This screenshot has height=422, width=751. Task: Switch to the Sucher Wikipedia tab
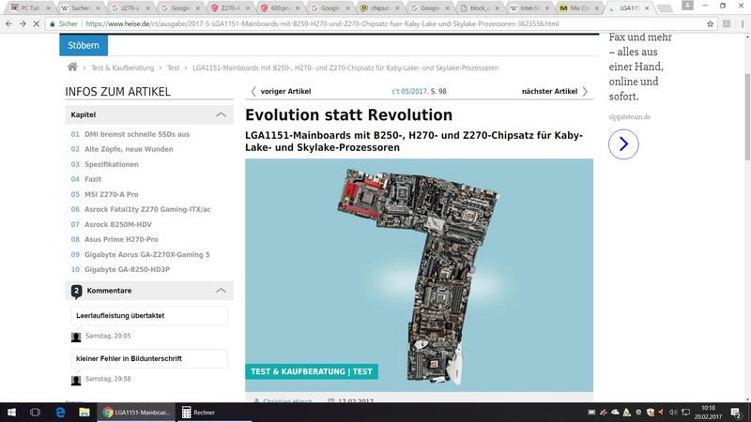point(80,8)
